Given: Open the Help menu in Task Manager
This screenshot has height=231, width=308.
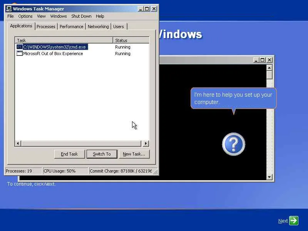Looking at the screenshot, I should [100, 16].
